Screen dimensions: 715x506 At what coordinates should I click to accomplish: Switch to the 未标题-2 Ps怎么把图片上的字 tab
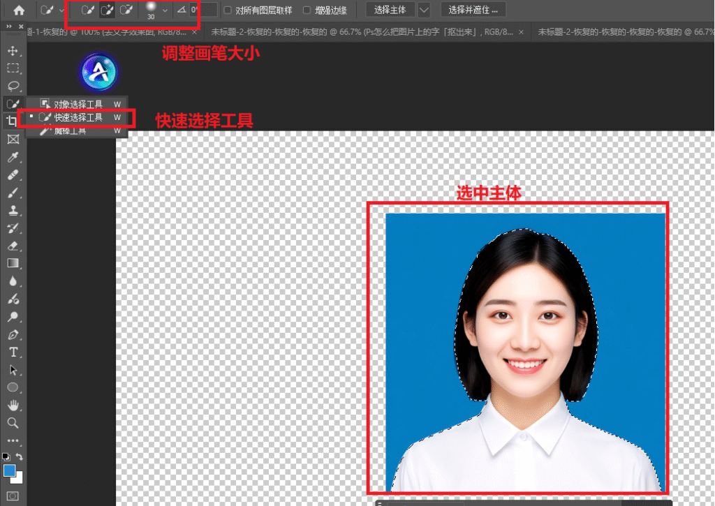[364, 32]
